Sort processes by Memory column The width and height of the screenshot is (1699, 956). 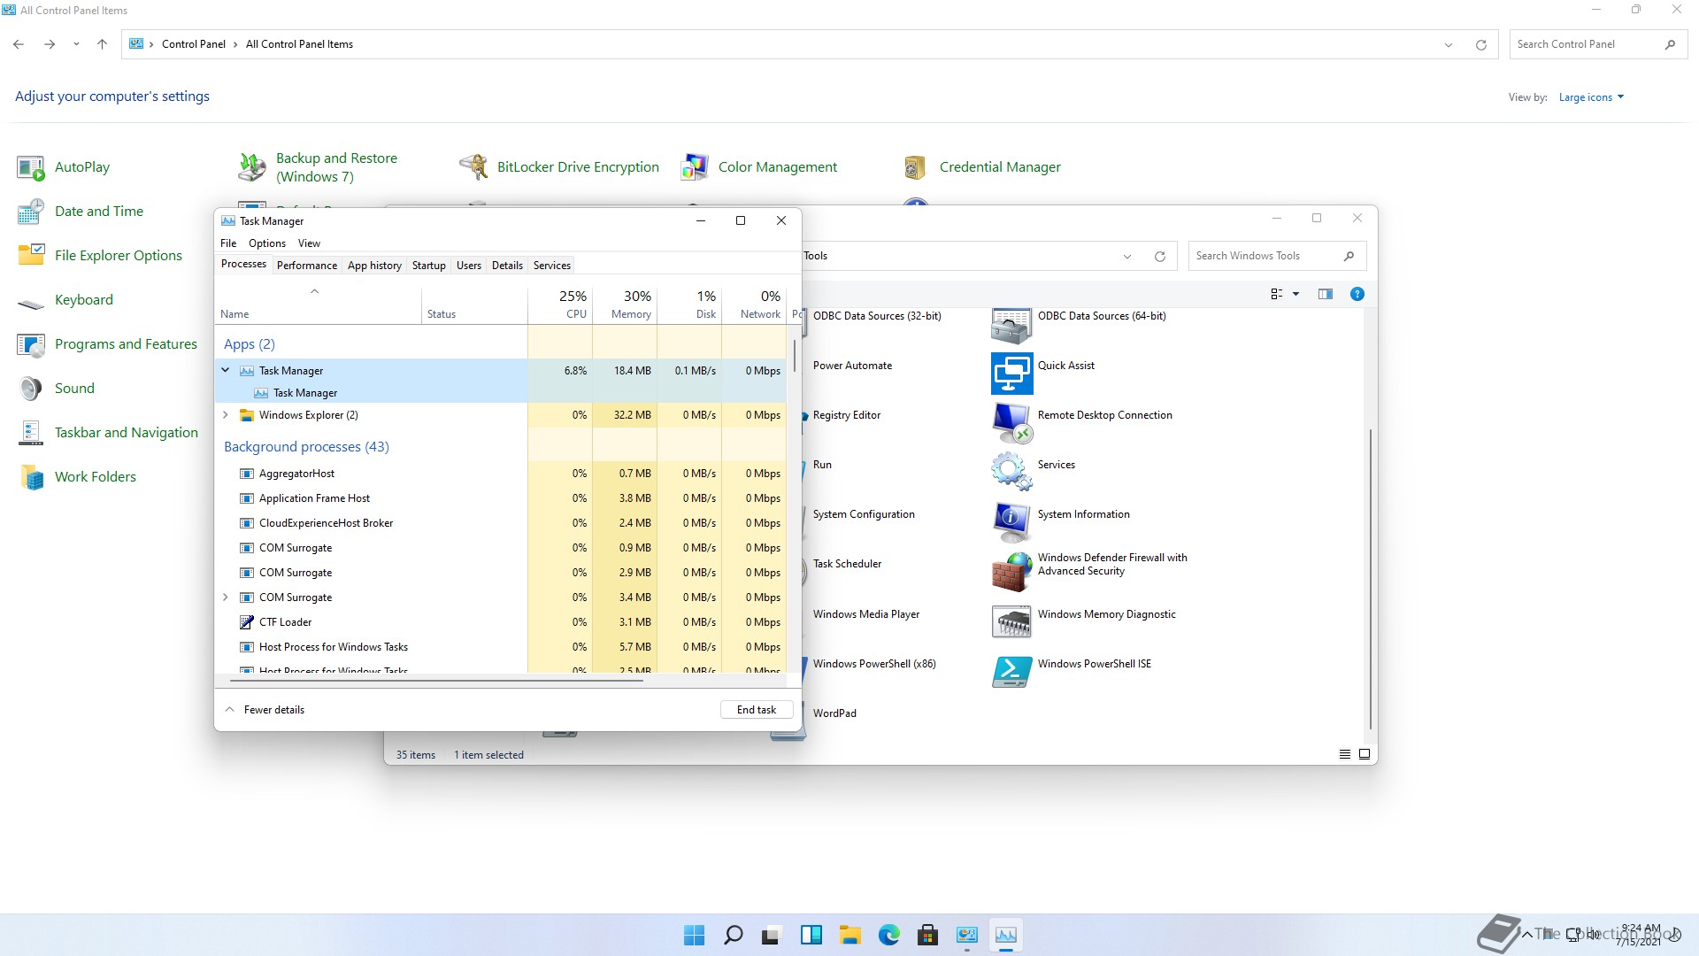(x=625, y=305)
